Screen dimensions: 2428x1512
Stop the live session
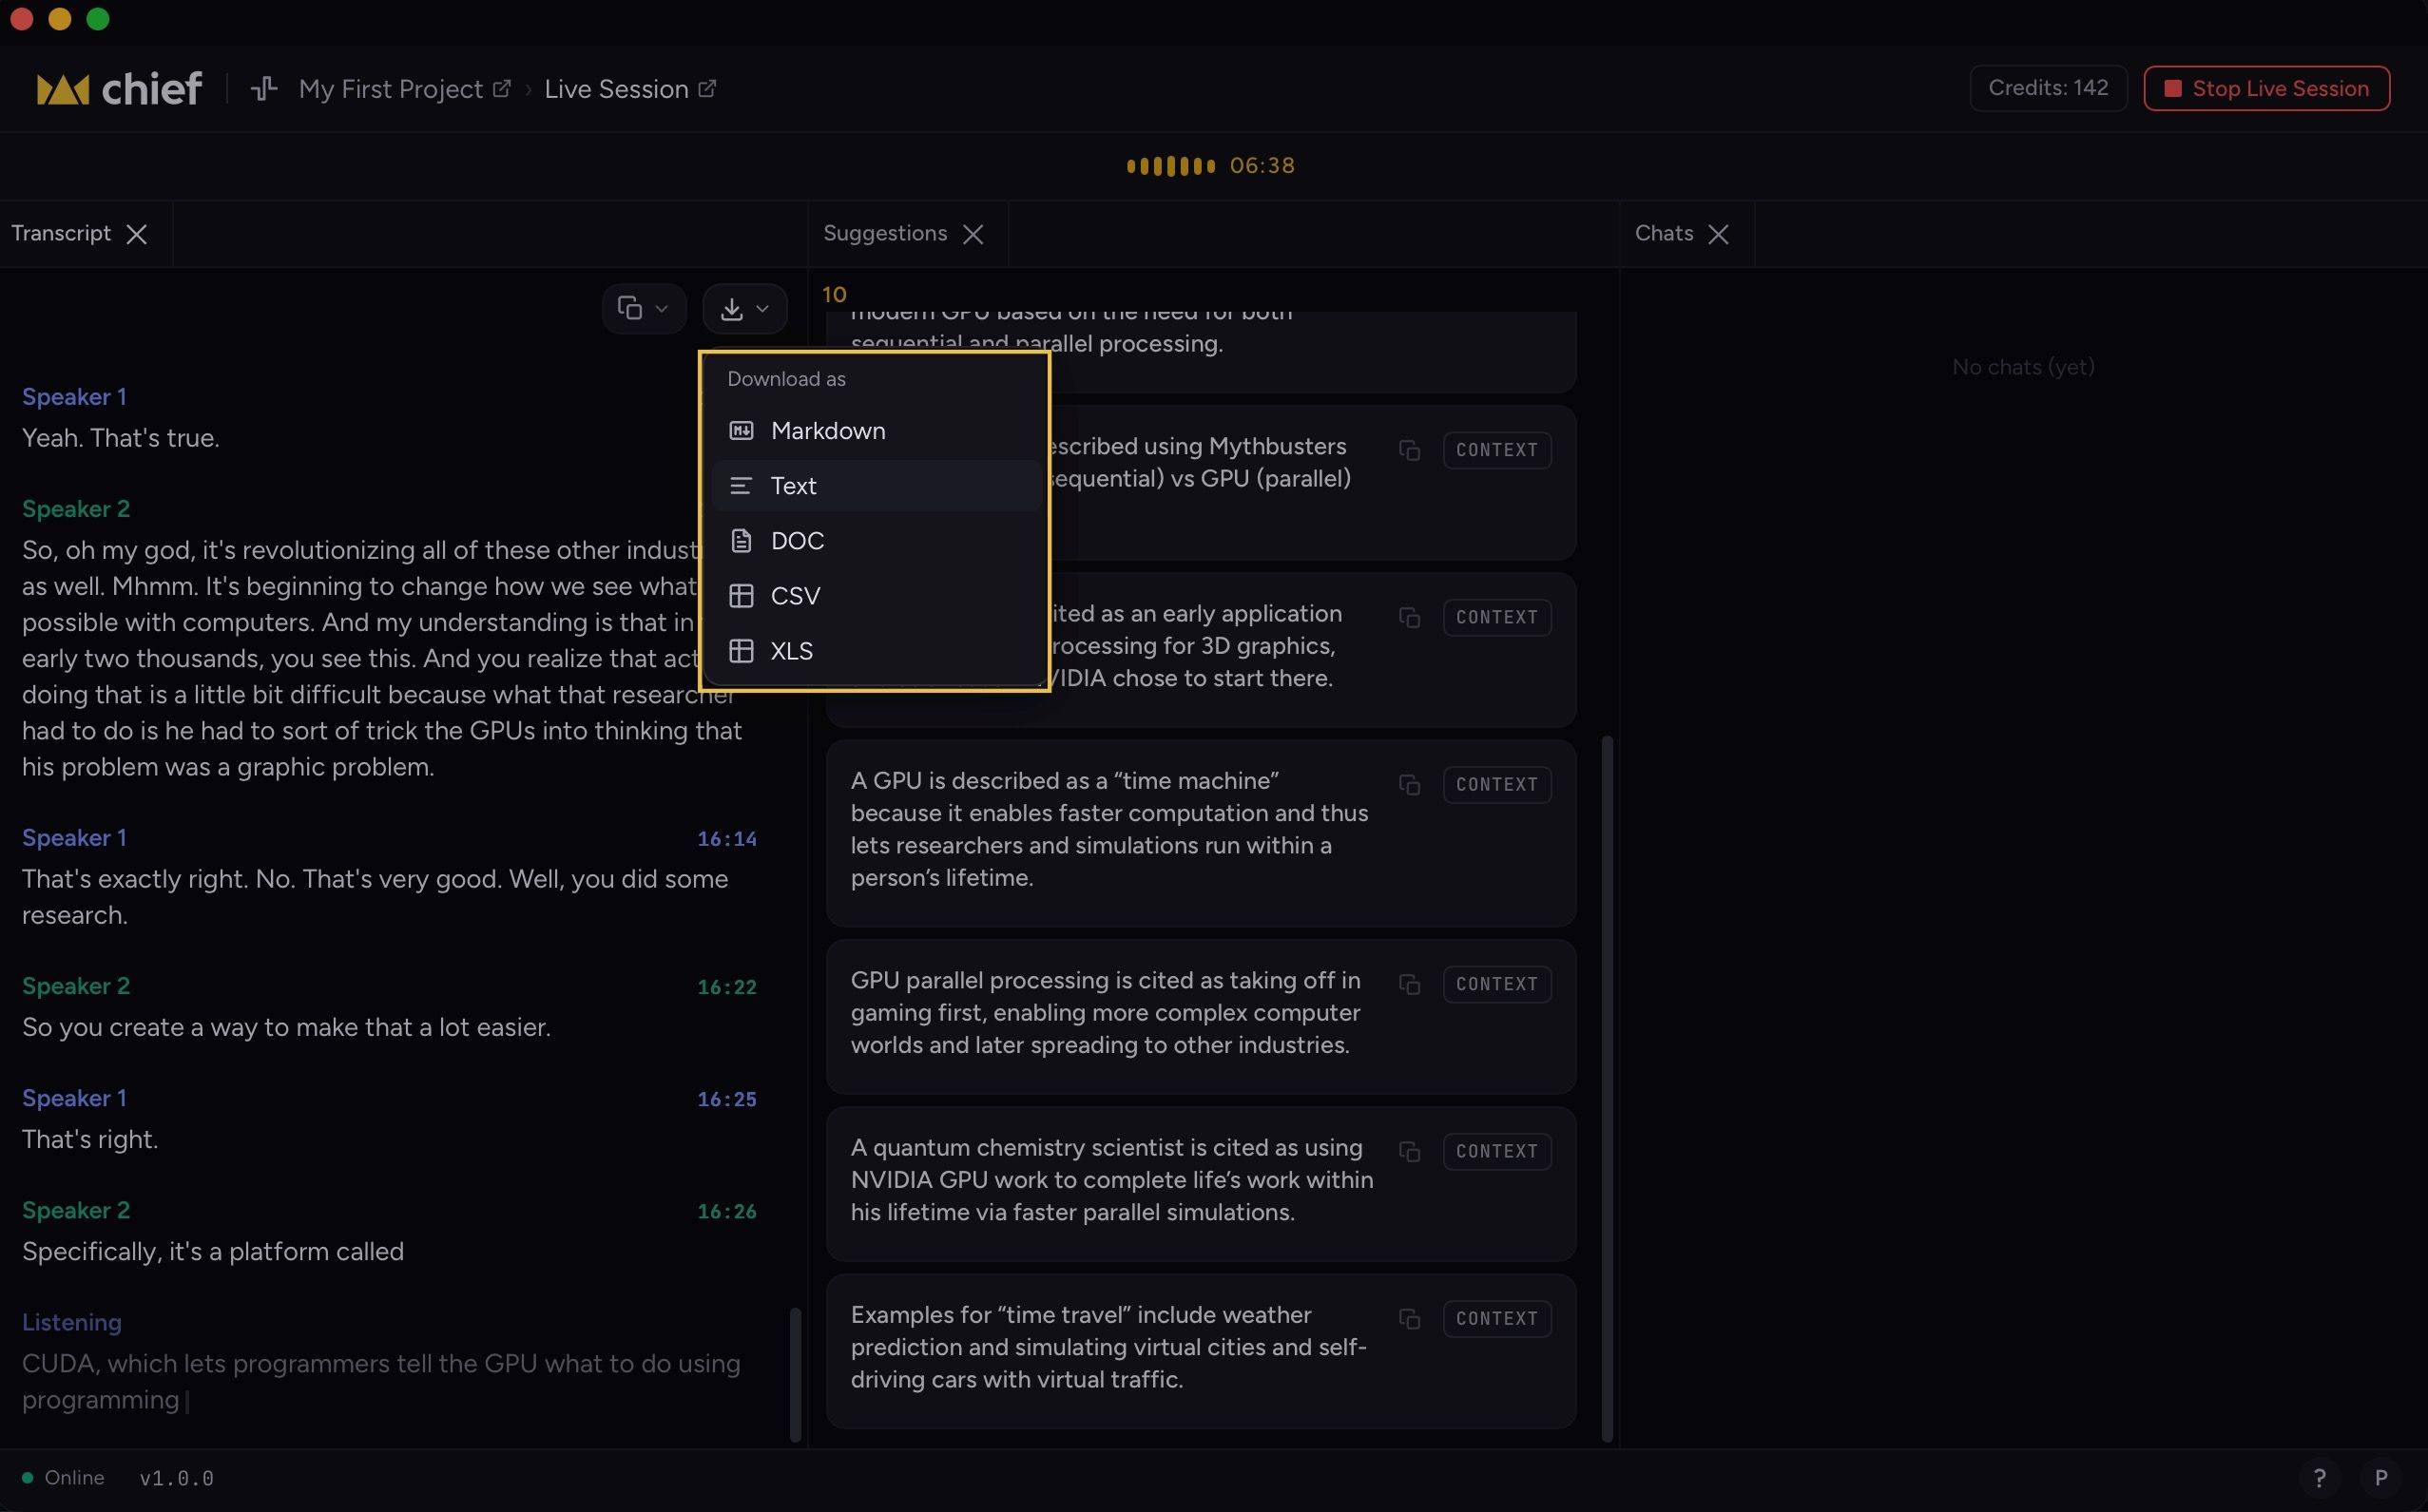coord(2266,89)
